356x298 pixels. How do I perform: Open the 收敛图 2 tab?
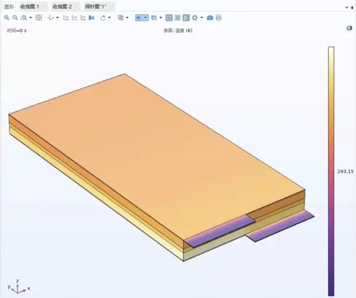pos(62,6)
